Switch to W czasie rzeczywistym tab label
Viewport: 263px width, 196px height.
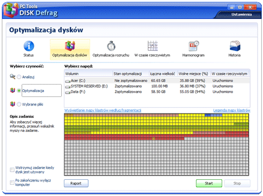(x=152, y=55)
